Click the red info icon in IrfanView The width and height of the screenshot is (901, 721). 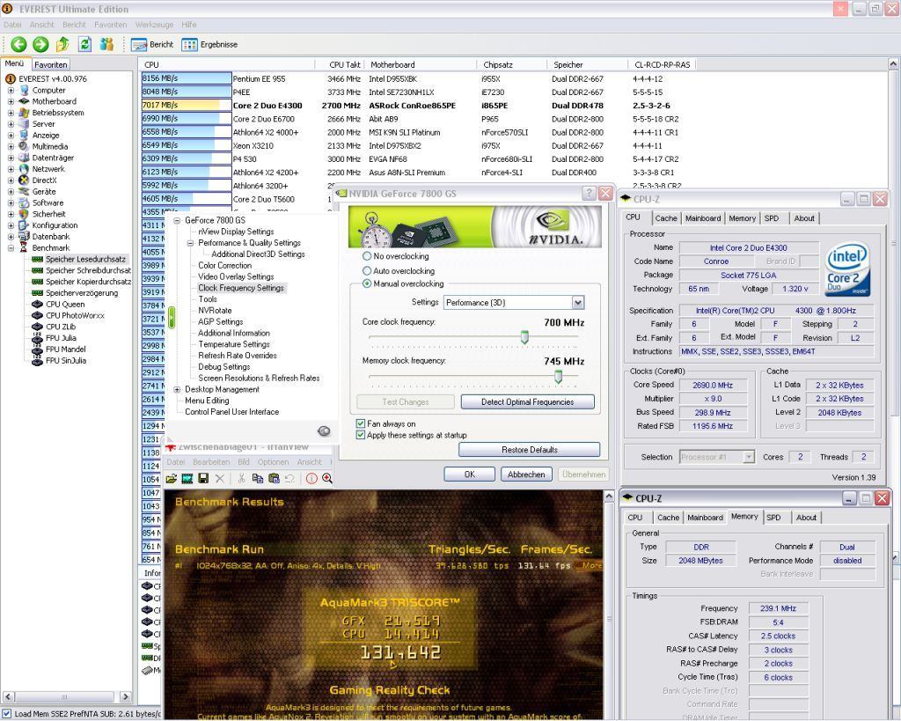point(311,478)
